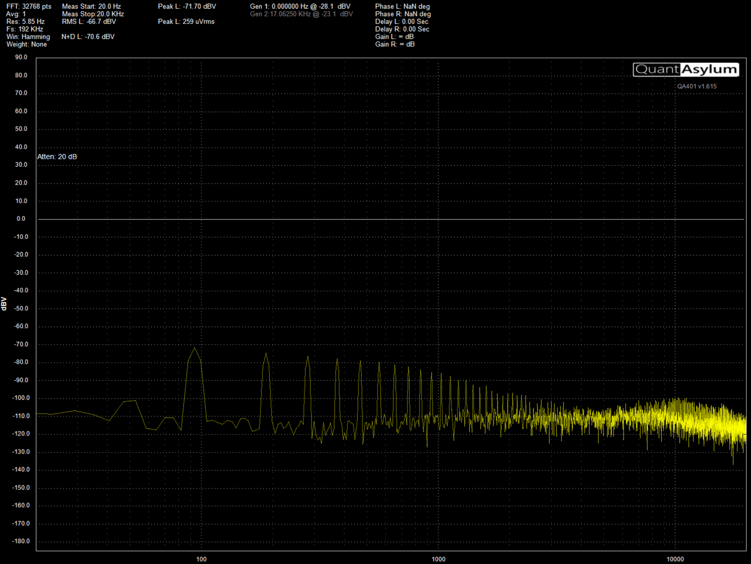Click the "Delay L: 0.00 Sec" readout
The width and height of the screenshot is (751, 564).
coord(402,22)
